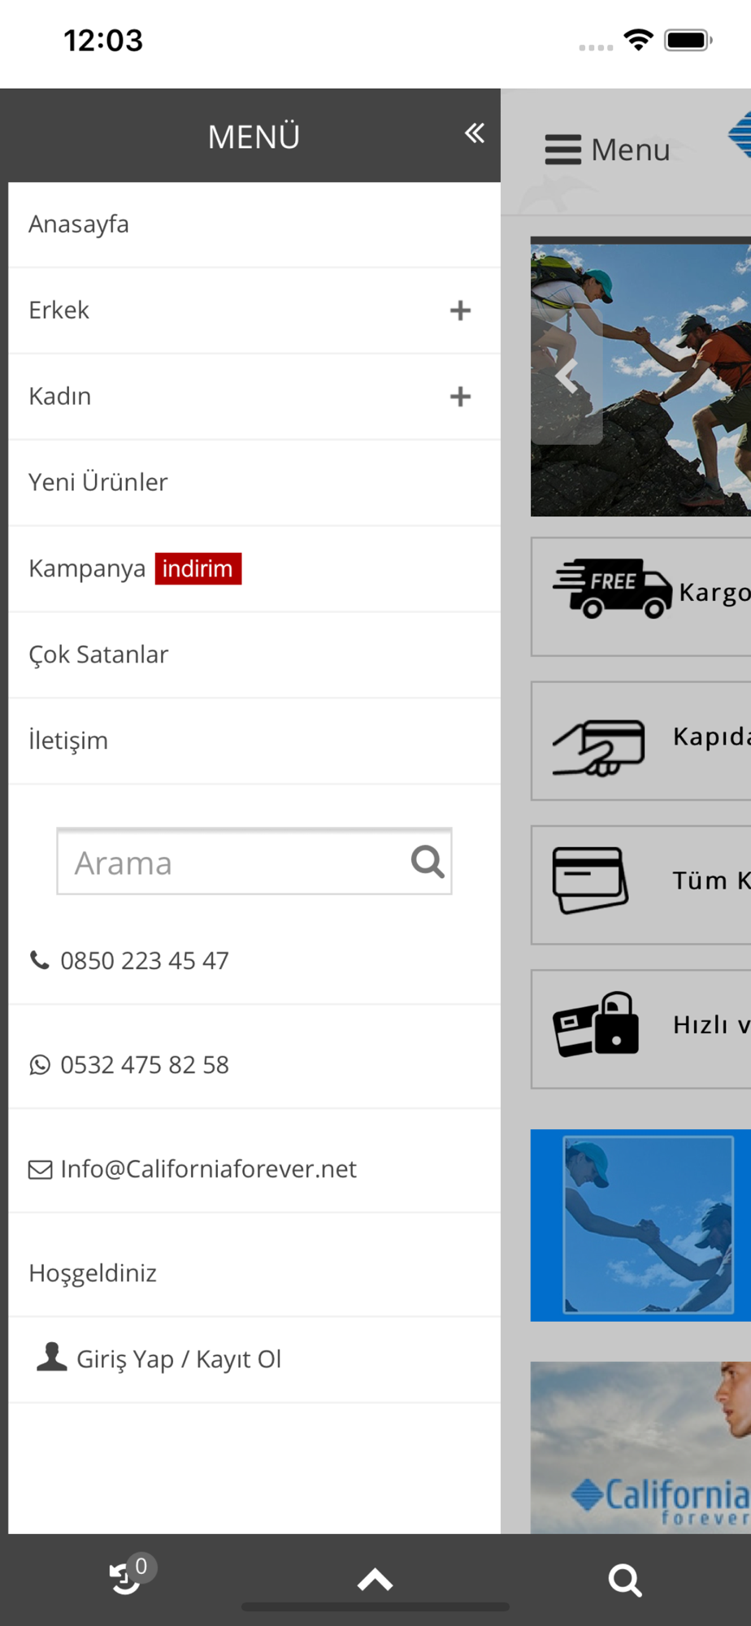Collapse the menu with double chevron icon
Screen dimensions: 751x1626
[475, 133]
